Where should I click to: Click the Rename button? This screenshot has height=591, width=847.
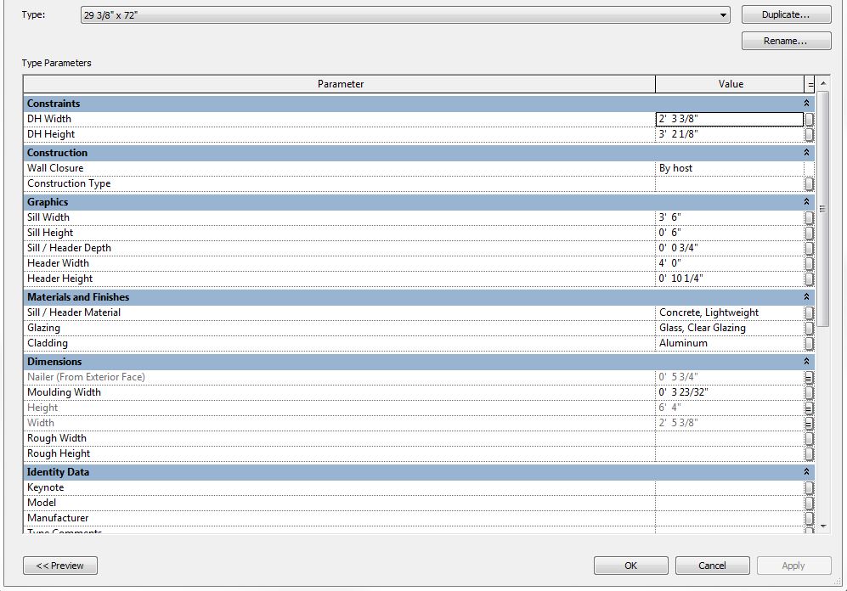coord(786,41)
